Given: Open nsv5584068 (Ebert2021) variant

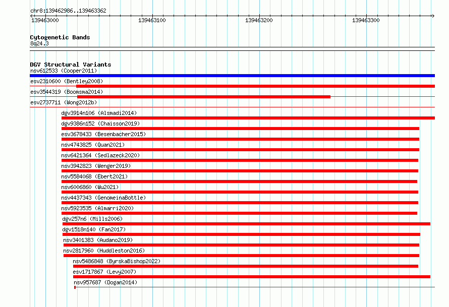Looking at the screenshot, I should click(x=94, y=176).
